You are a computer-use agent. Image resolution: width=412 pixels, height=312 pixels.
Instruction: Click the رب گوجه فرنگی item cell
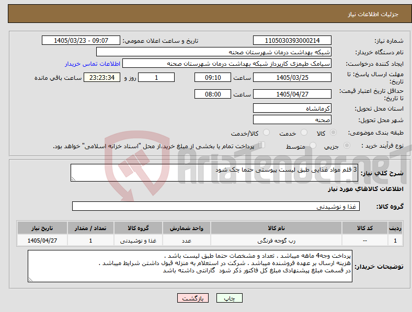(x=276, y=240)
